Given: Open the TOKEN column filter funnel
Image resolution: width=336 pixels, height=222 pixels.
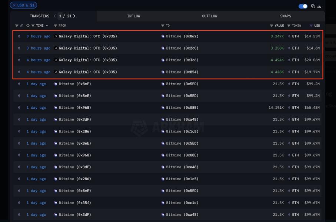Looking at the screenshot, I should click(x=289, y=26).
